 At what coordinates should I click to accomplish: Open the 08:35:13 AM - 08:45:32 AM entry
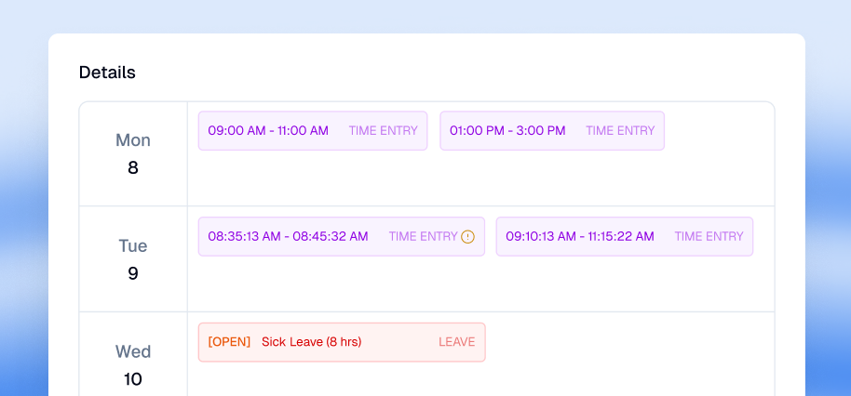(x=288, y=237)
